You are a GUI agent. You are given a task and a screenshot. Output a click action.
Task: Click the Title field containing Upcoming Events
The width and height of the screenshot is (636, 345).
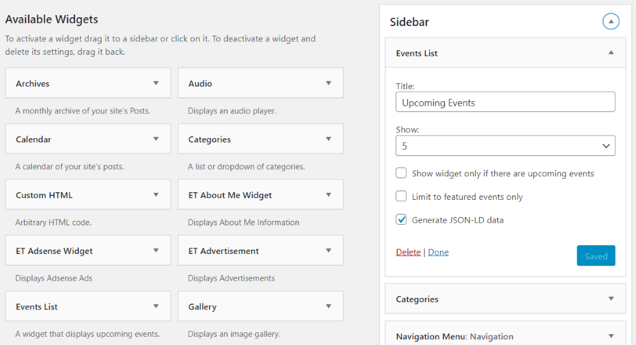point(506,102)
